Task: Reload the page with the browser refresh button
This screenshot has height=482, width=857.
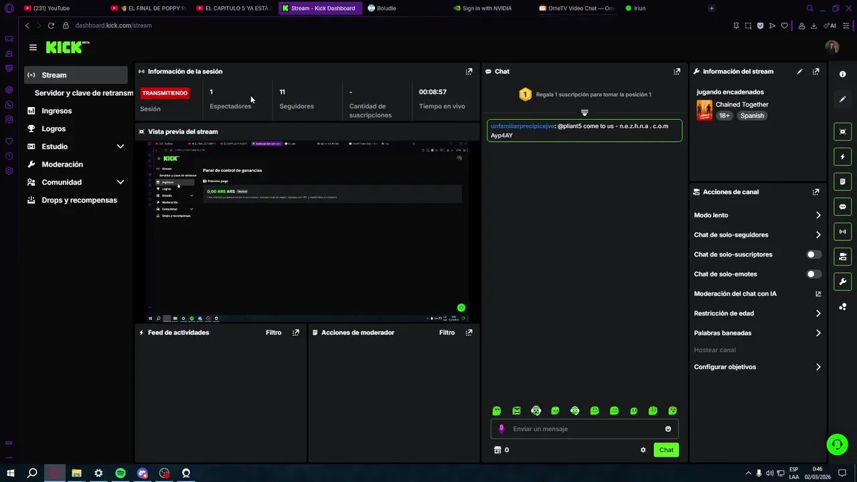Action: (51, 25)
